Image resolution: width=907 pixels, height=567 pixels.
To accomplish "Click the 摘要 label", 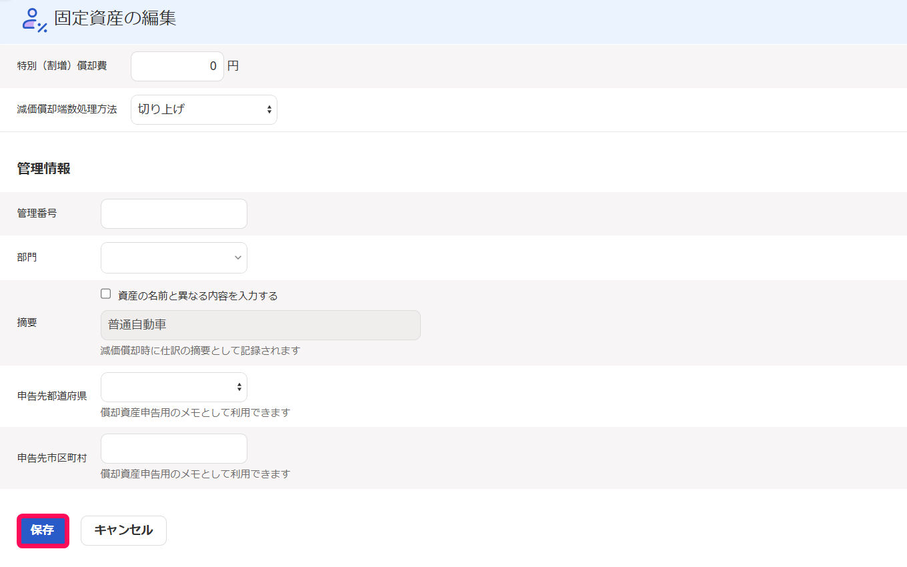I will click(27, 323).
